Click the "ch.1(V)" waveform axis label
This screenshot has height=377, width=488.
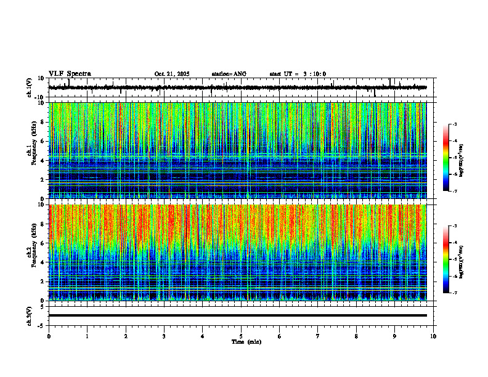coord(30,87)
